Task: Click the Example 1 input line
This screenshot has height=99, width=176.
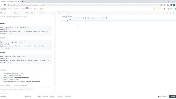Action: [x=13, y=28]
